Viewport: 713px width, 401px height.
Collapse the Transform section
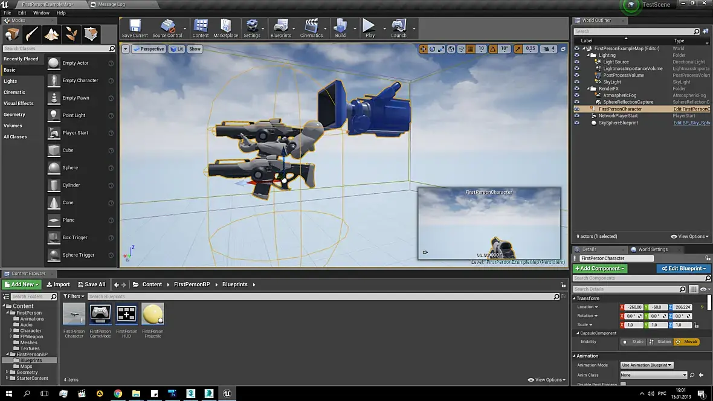[575, 298]
